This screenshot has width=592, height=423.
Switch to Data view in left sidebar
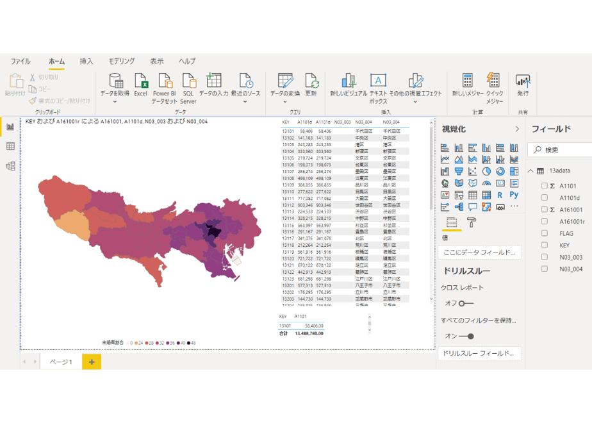[x=10, y=146]
